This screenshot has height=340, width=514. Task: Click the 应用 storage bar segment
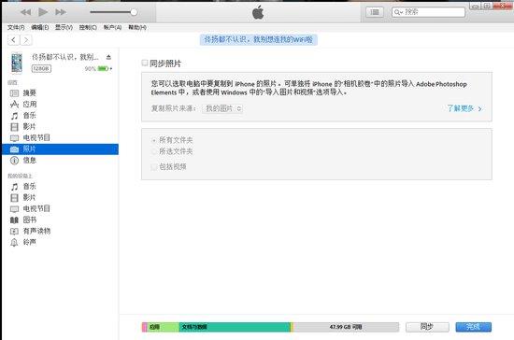pyautogui.click(x=163, y=327)
